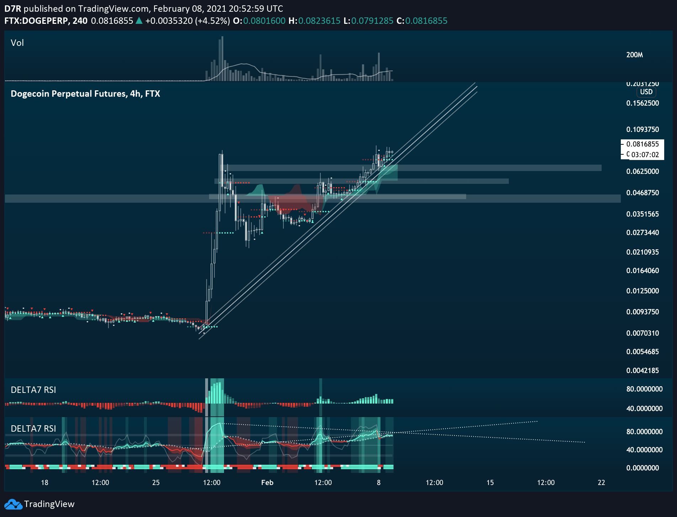677x517 pixels.
Task: Click the 15 date label on time axis
Action: [x=490, y=483]
